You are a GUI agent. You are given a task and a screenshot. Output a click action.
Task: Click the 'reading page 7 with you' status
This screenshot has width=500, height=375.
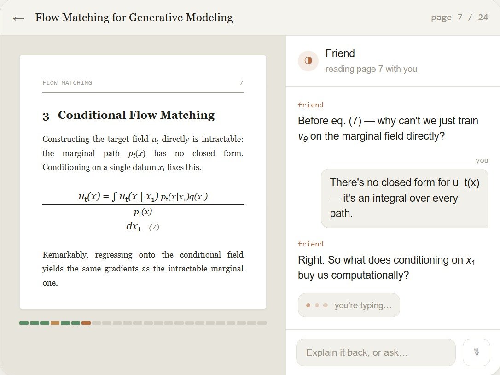[x=371, y=69]
